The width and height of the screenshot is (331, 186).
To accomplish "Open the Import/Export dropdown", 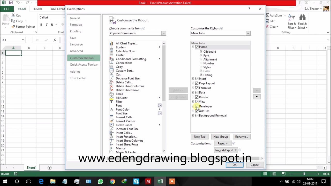I will 226,150.
